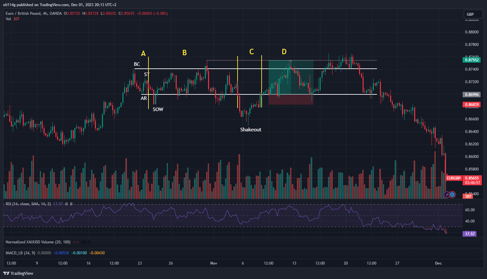
Task: Click the EURGBP red price label
Action: pos(454,178)
